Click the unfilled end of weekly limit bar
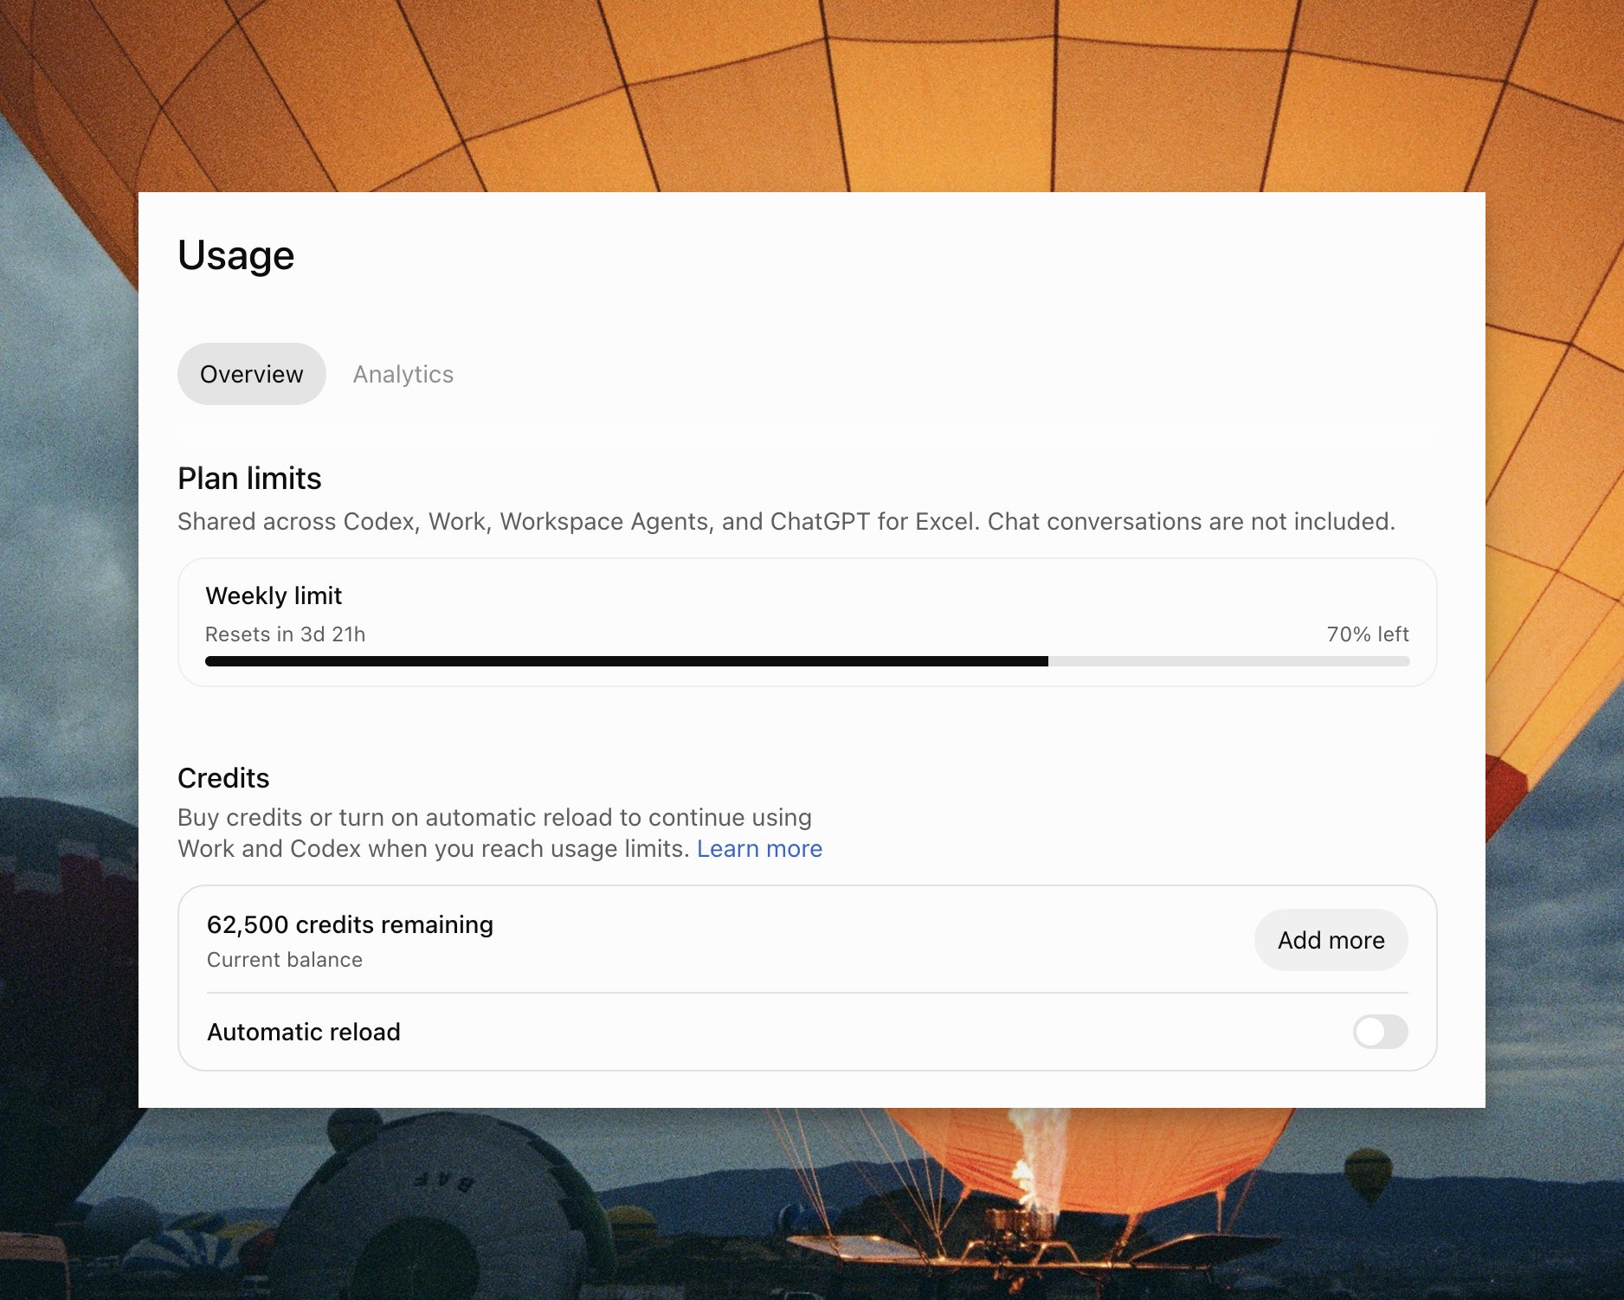Viewport: 1624px width, 1300px height. tap(1228, 661)
